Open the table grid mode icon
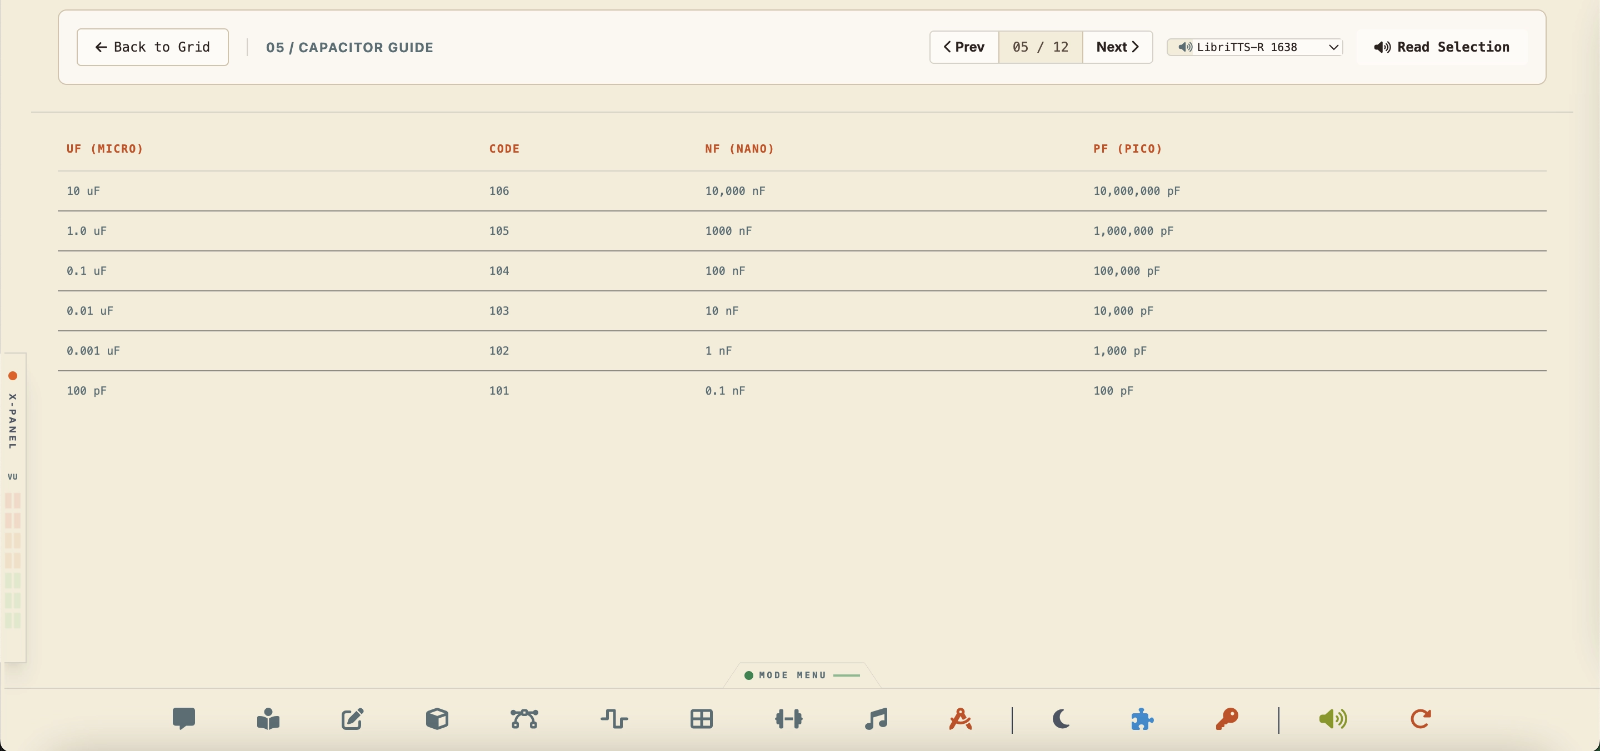The image size is (1600, 751). (701, 719)
